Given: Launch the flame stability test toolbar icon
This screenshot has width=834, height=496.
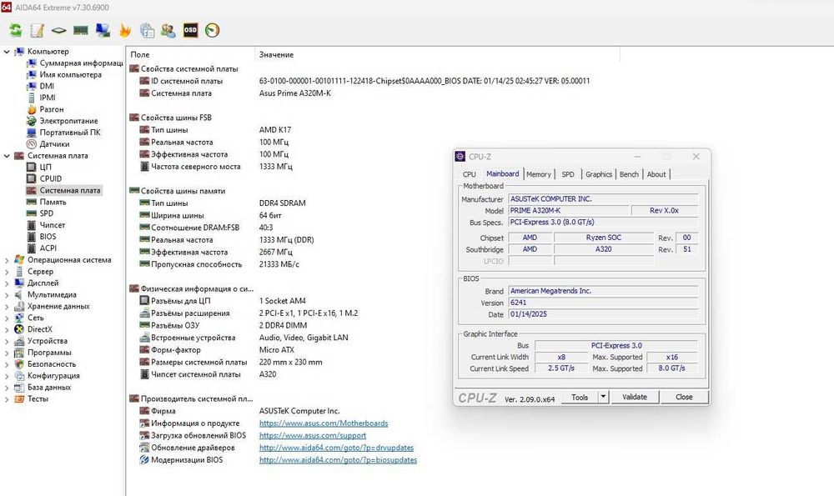Looking at the screenshot, I should point(125,30).
